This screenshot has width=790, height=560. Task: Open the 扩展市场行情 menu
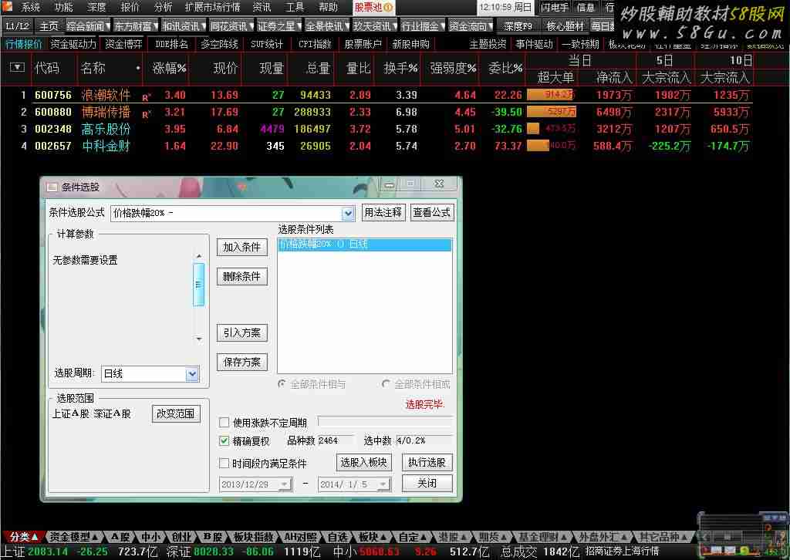(x=212, y=7)
